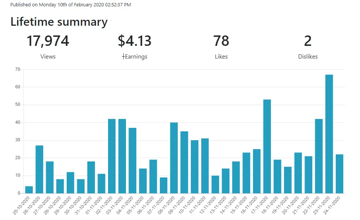Click the 17,974 Views statistic

tap(48, 41)
